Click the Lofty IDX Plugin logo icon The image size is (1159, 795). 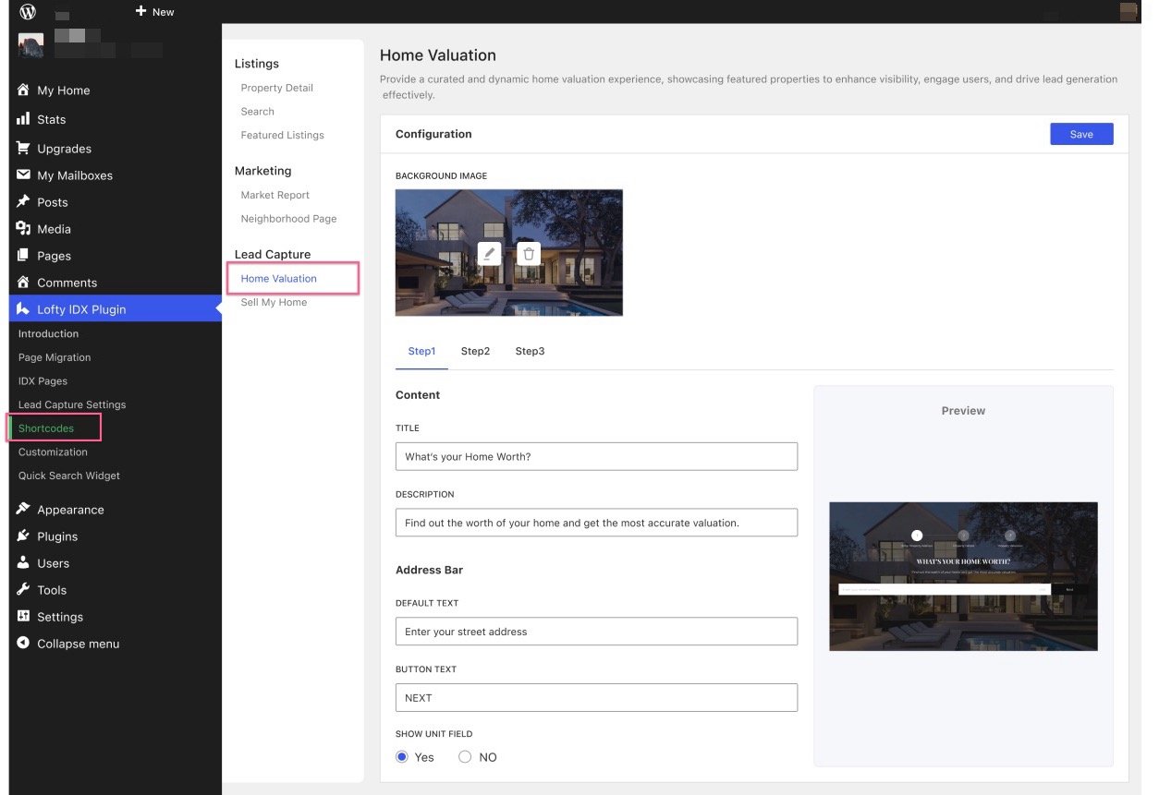click(24, 309)
